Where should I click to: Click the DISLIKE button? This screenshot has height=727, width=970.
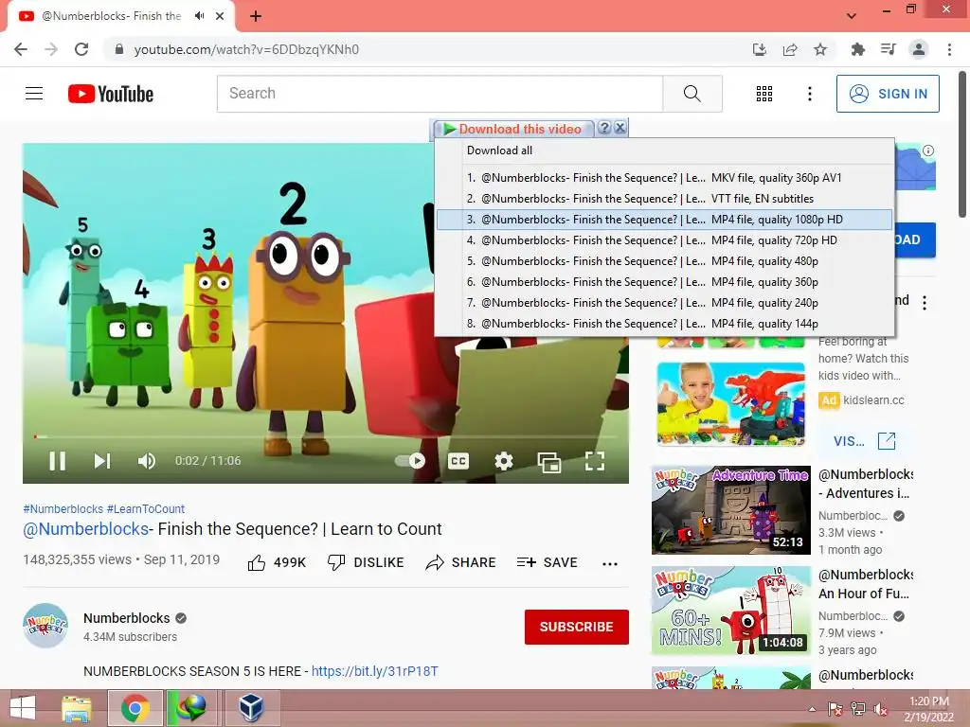[x=366, y=562]
